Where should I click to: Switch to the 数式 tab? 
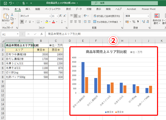tap(68, 9)
